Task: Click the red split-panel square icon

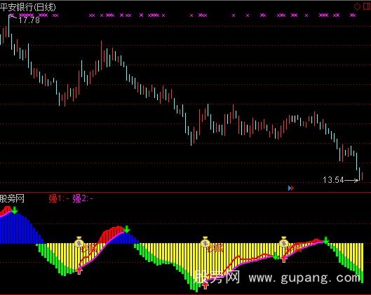Action: (367, 6)
